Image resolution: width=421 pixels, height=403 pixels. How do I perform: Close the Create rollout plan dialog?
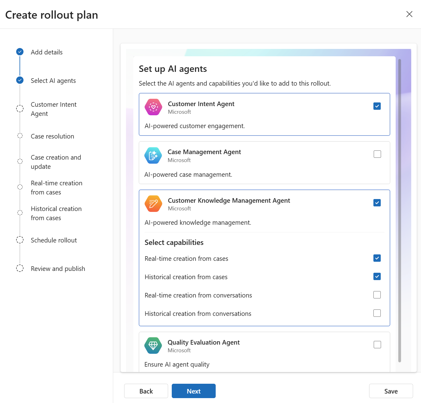coord(409,14)
